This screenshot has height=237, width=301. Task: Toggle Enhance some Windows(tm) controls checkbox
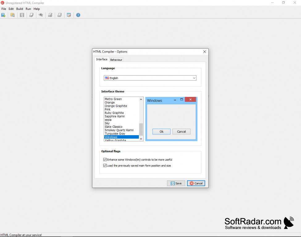click(105, 160)
